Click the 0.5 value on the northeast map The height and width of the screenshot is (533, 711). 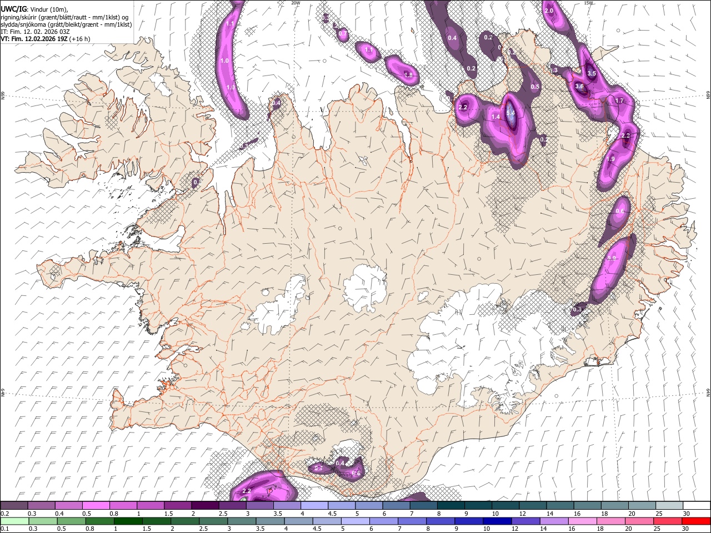(535, 87)
